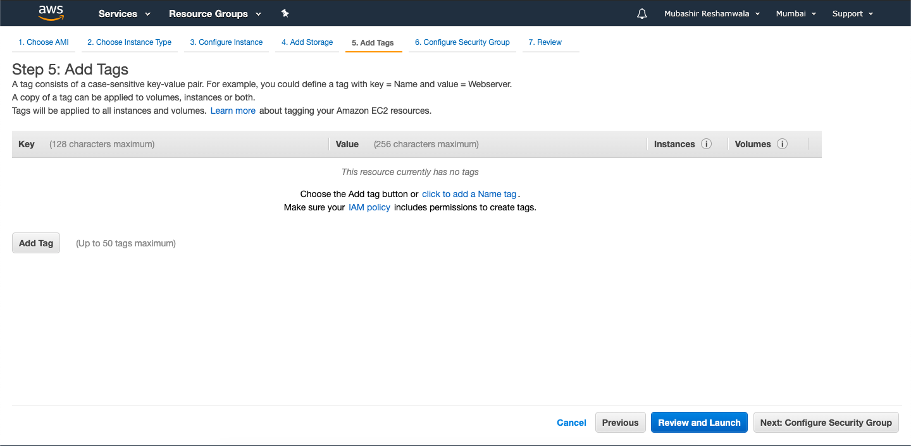Click the 'This resource currently has no tags' message
The width and height of the screenshot is (911, 446).
tap(410, 172)
